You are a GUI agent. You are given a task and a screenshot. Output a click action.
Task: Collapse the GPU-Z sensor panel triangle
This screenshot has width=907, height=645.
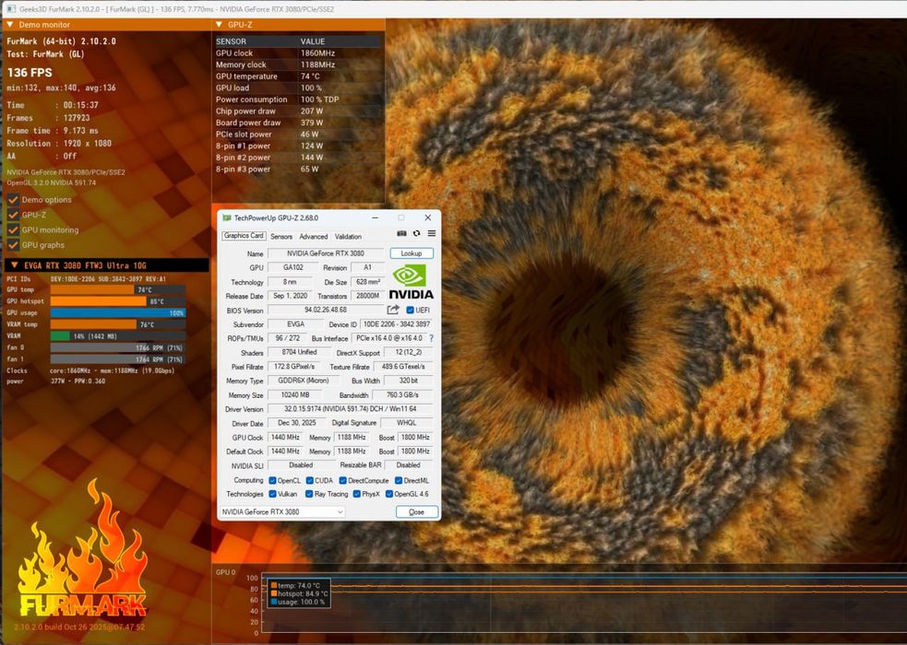219,24
